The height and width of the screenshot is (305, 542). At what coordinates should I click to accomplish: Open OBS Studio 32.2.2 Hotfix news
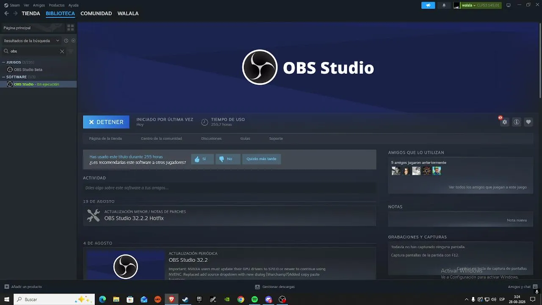pyautogui.click(x=230, y=216)
